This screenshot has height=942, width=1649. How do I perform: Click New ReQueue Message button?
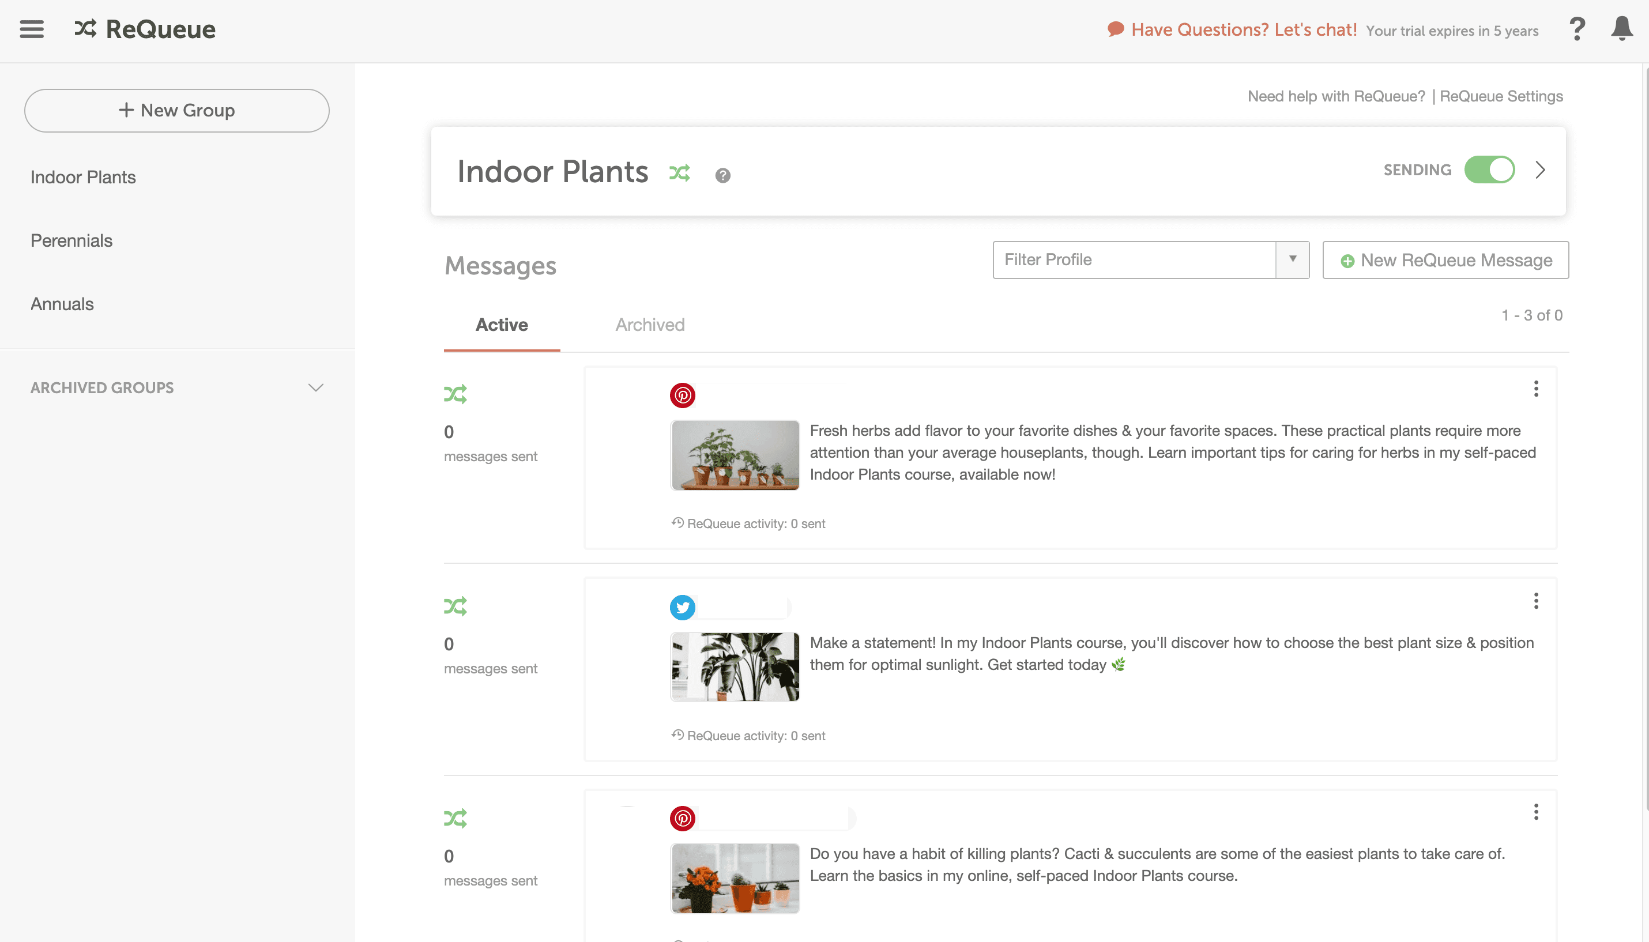pyautogui.click(x=1445, y=260)
